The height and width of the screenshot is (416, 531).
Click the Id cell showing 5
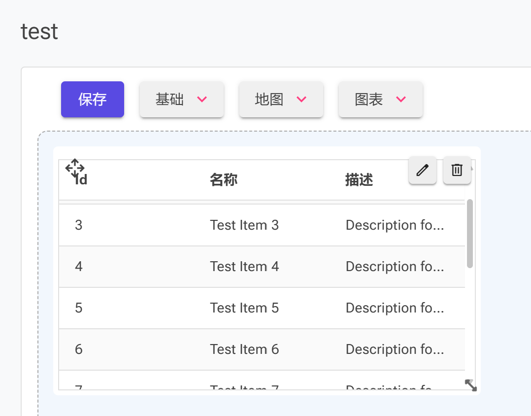pyautogui.click(x=127, y=308)
